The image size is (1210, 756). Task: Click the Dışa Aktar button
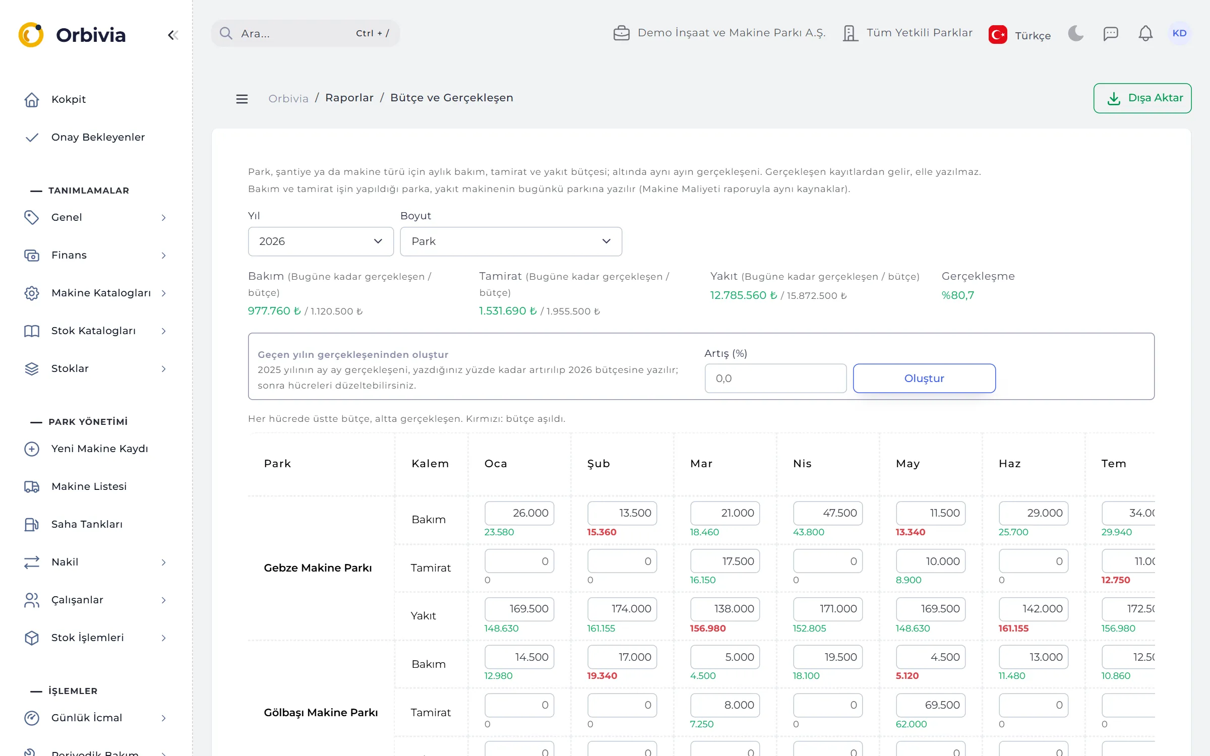(x=1142, y=98)
